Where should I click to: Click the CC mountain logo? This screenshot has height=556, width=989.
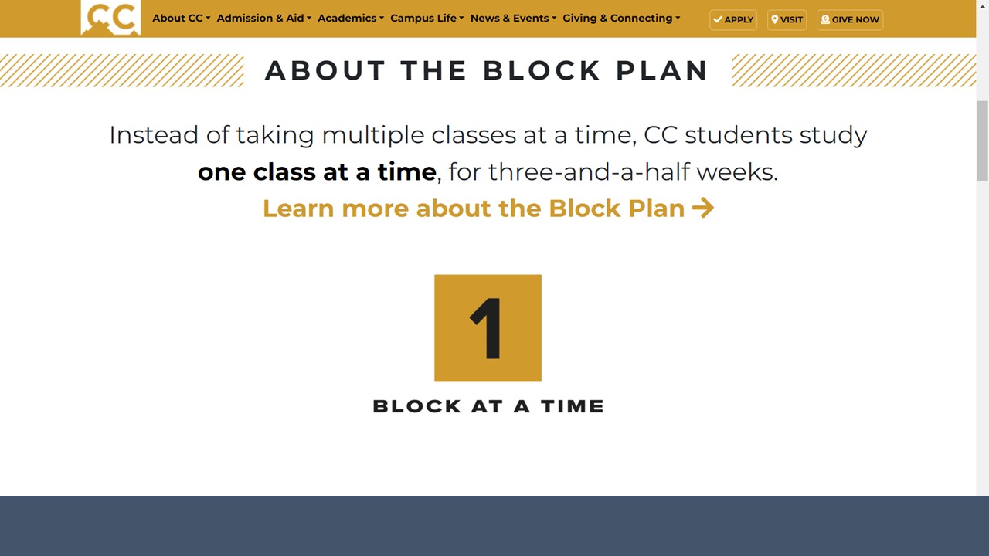tap(110, 18)
